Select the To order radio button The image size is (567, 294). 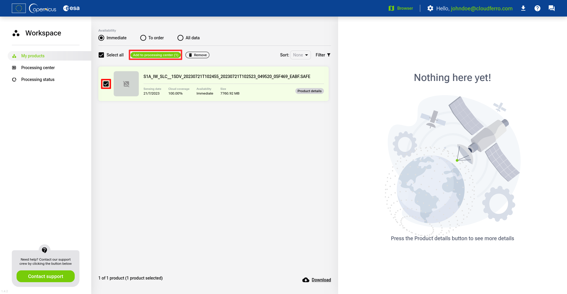click(x=143, y=38)
